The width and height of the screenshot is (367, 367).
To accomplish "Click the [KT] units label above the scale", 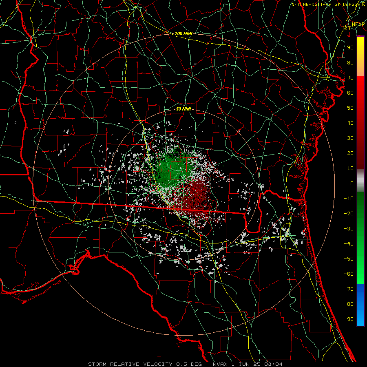I will click(348, 28).
